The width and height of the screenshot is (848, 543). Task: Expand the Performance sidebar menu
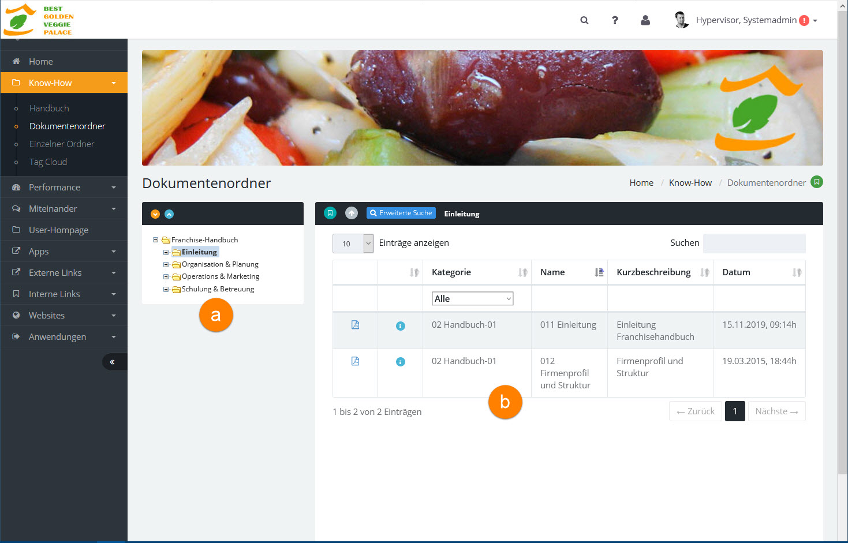[63, 188]
